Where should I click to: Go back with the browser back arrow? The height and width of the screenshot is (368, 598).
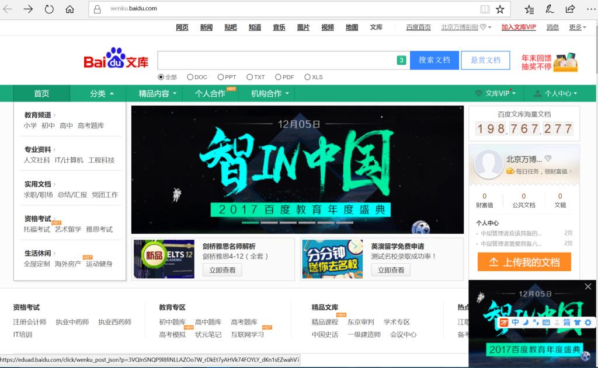click(8, 9)
